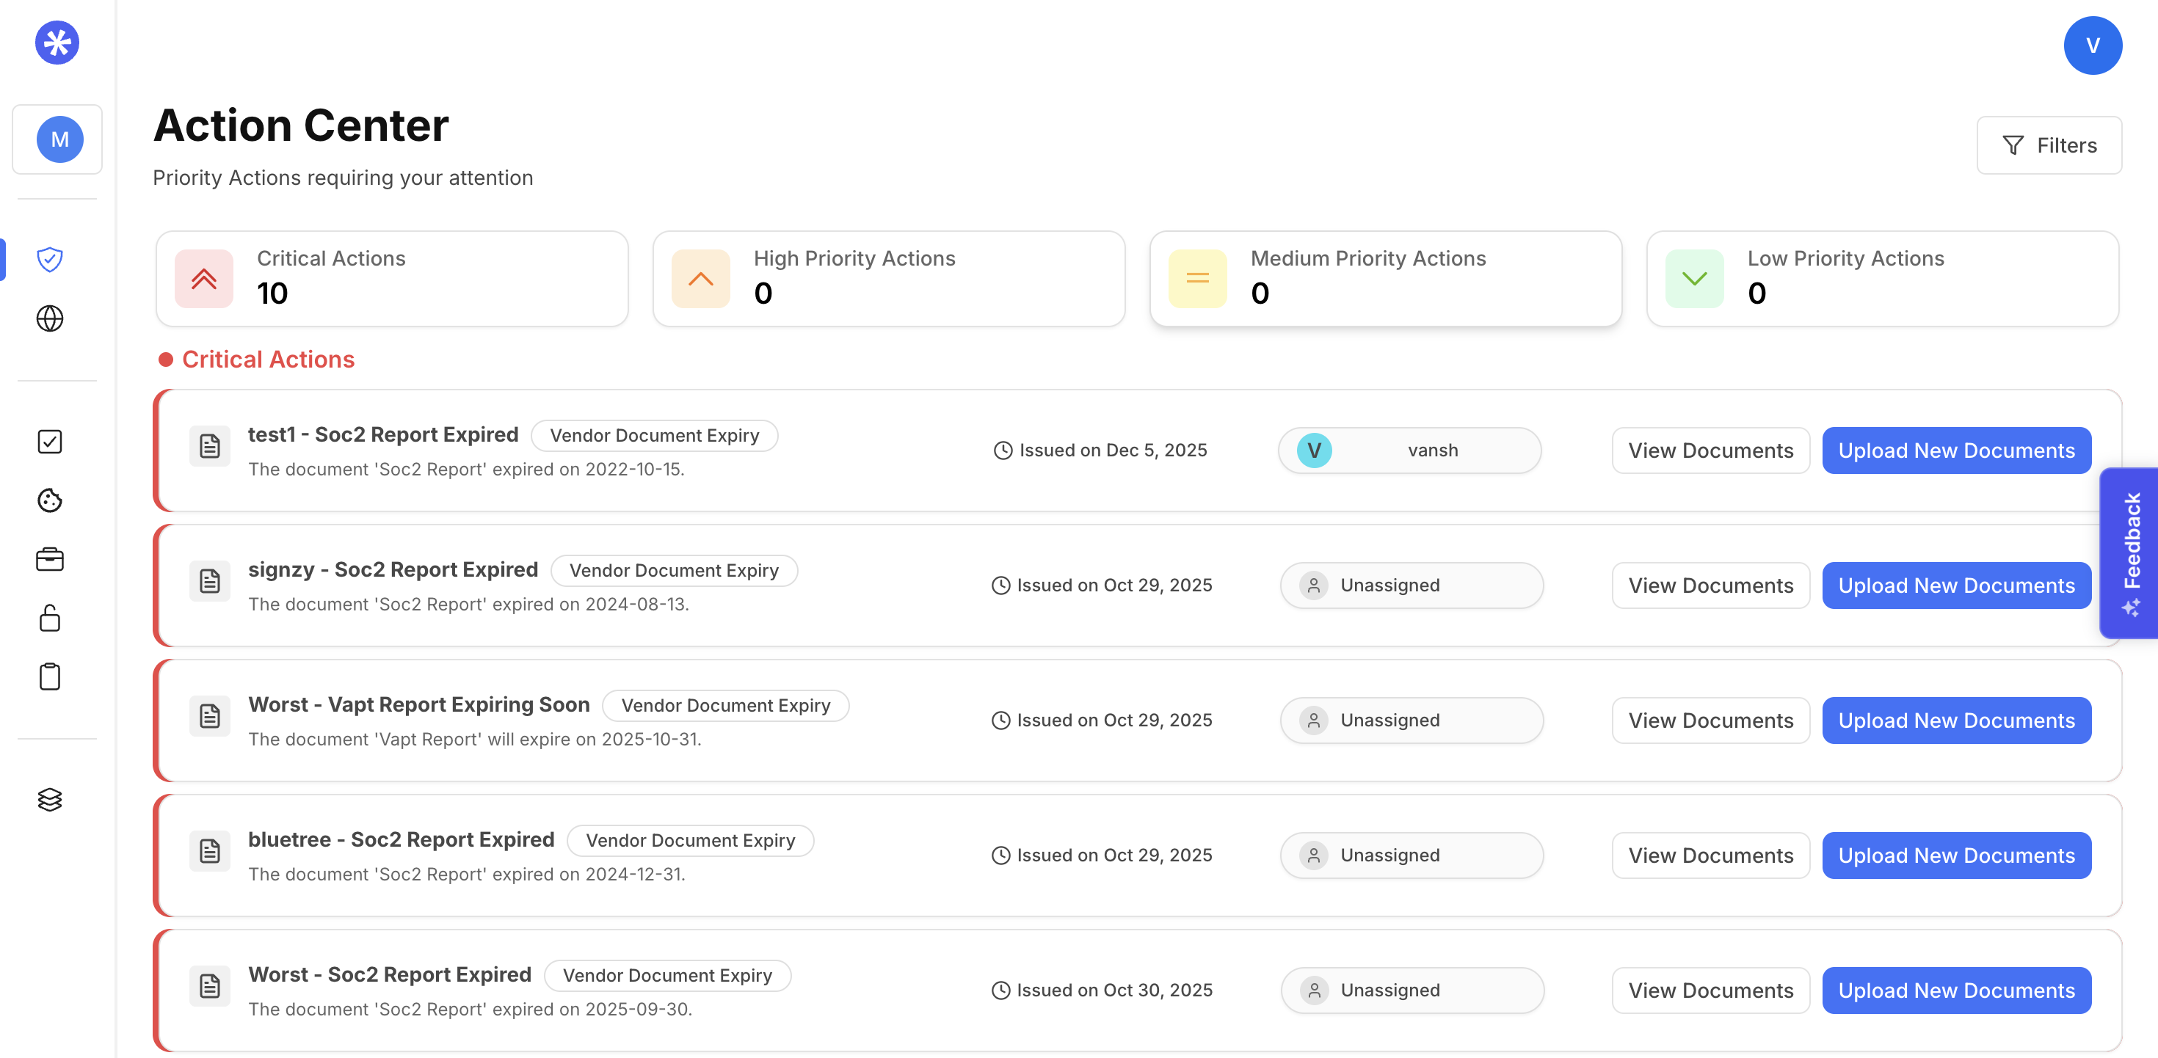Click the checkbox task icon in sidebar

(x=50, y=442)
